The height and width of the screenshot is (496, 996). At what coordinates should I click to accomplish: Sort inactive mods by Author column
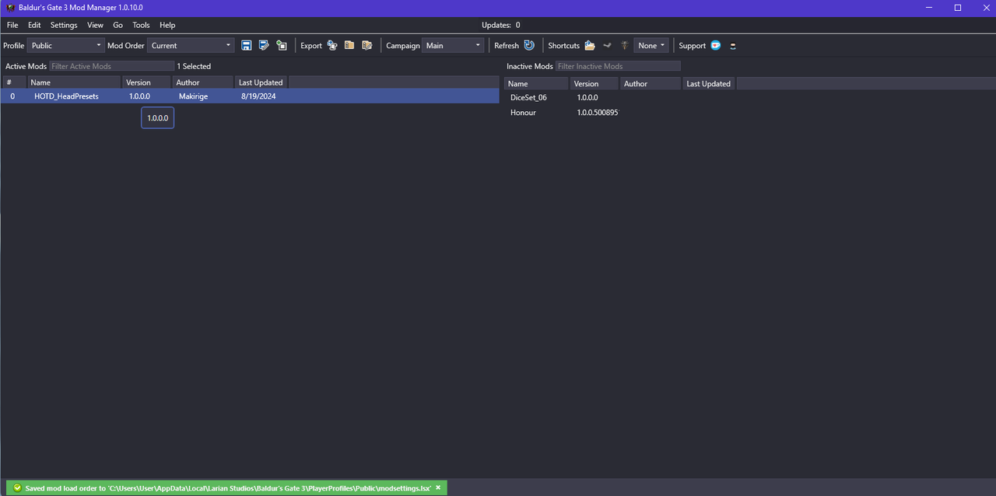[x=651, y=83]
